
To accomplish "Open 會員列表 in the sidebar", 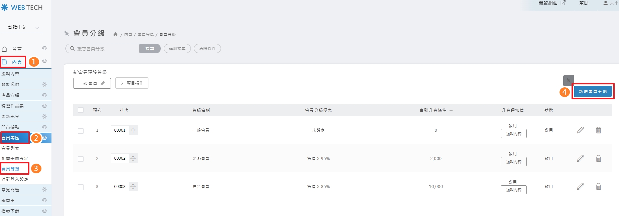I will click(x=10, y=148).
